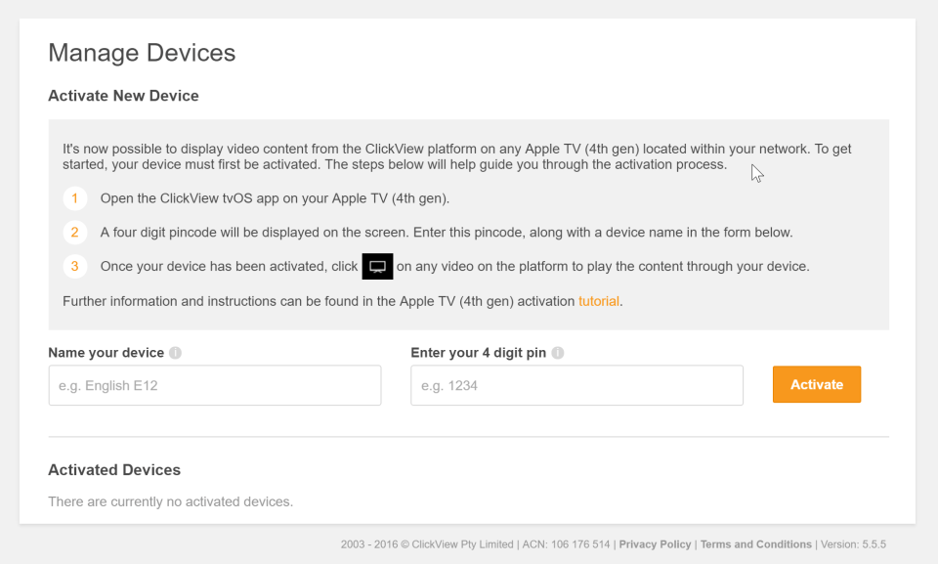Select the step 3 number circle
This screenshot has width=938, height=564.
pos(74,266)
